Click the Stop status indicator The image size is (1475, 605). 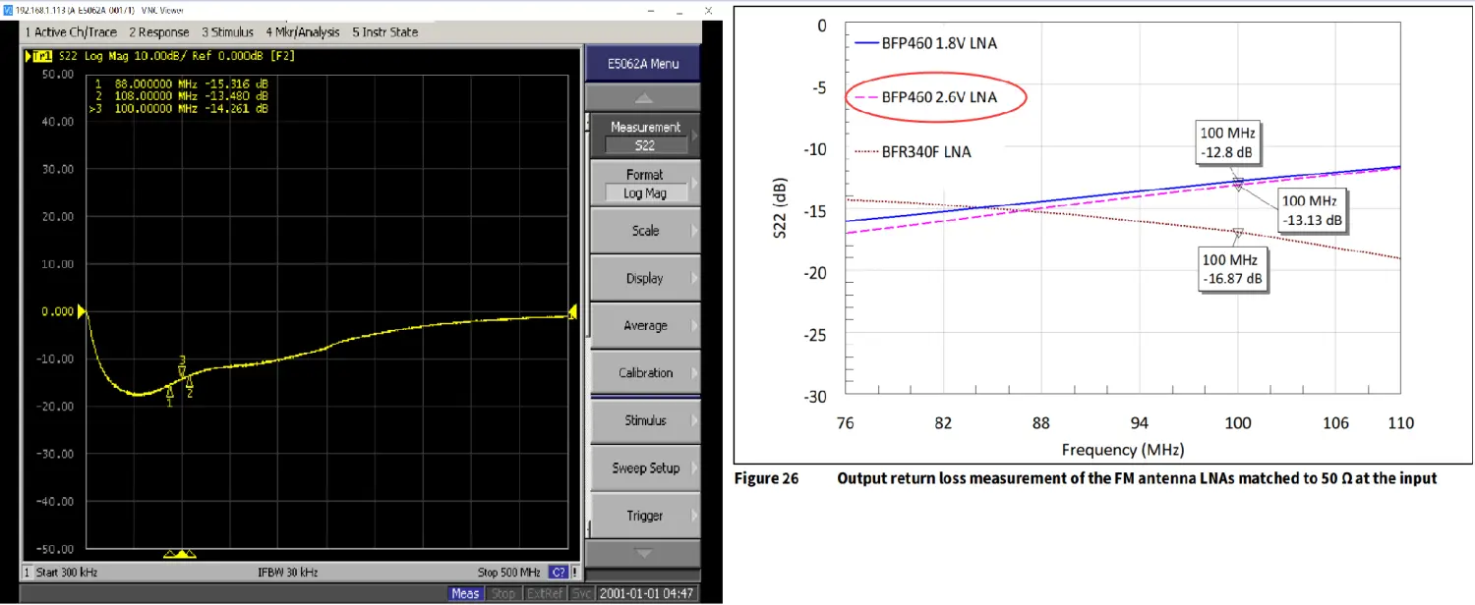503,593
